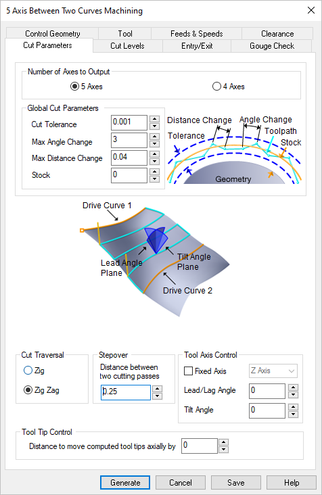Click the Save button
The width and height of the screenshot is (322, 495).
(x=236, y=483)
